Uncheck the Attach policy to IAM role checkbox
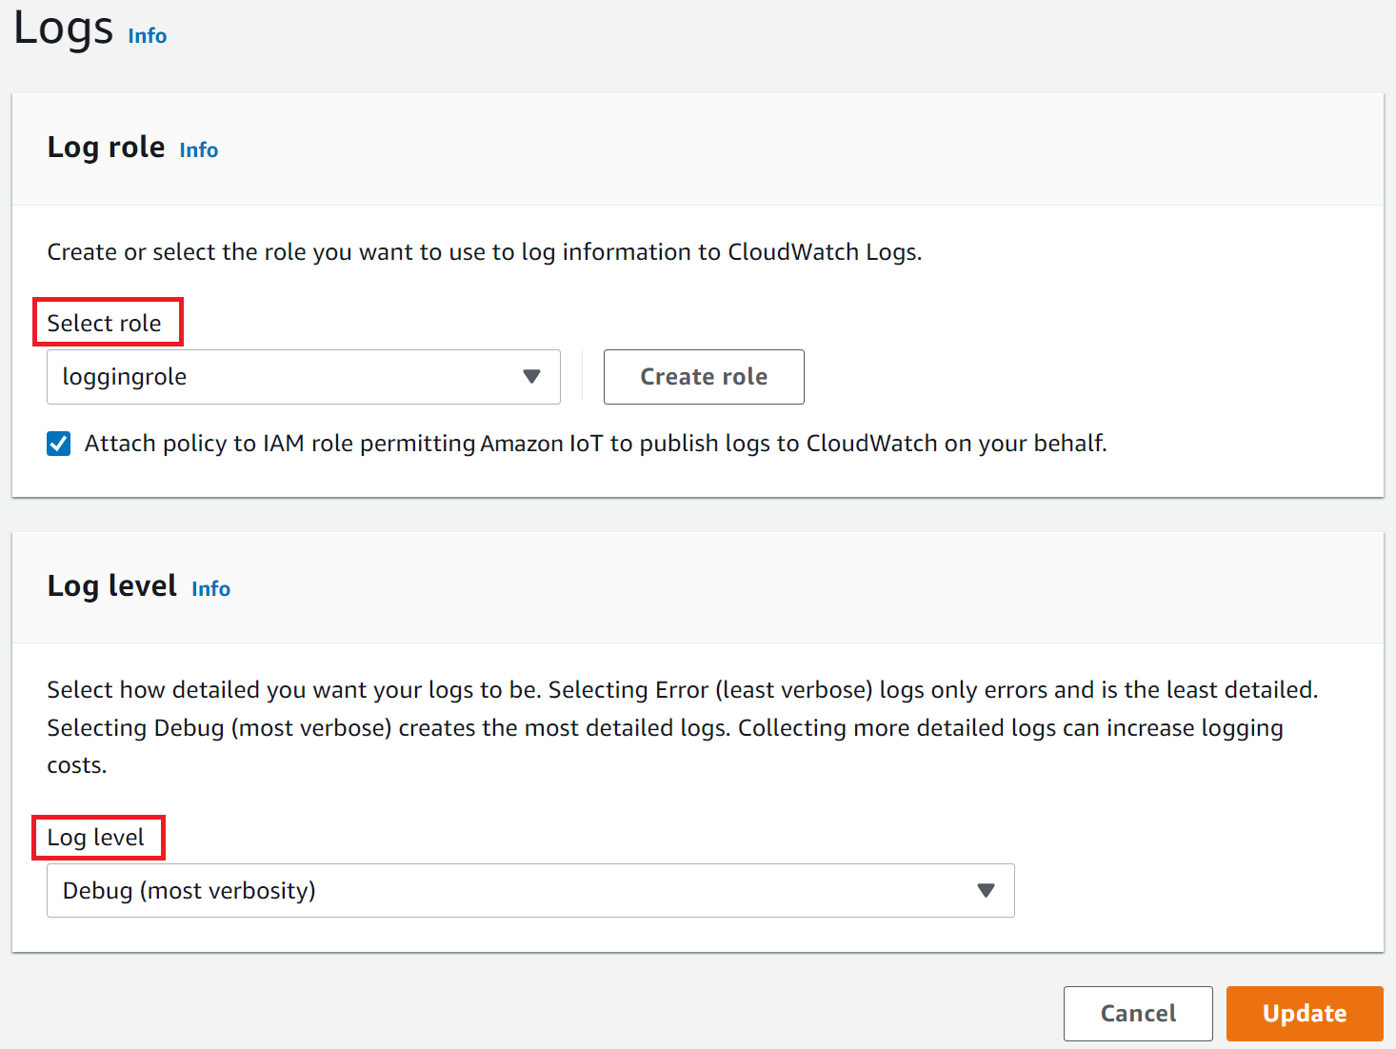This screenshot has width=1396, height=1049. 59,444
